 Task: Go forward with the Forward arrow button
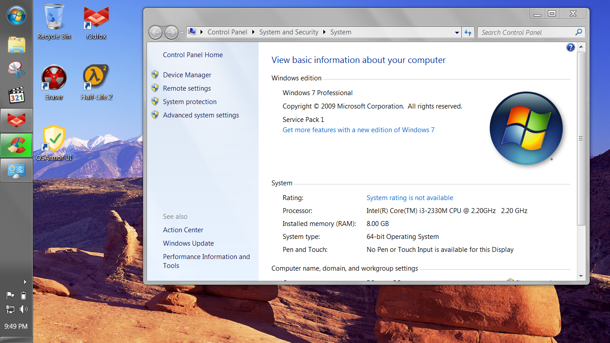[171, 32]
